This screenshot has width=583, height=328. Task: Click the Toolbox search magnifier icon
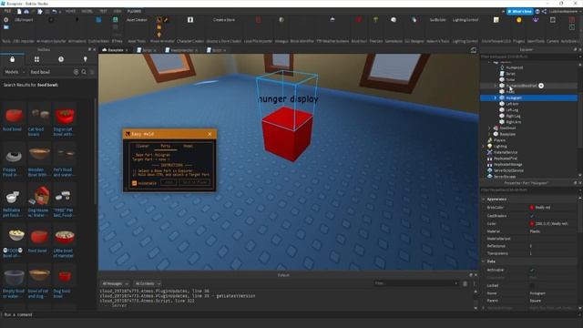tap(84, 72)
